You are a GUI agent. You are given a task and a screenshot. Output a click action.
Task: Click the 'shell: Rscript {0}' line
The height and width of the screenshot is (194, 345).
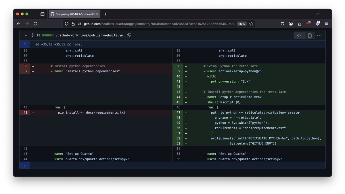[224, 102]
